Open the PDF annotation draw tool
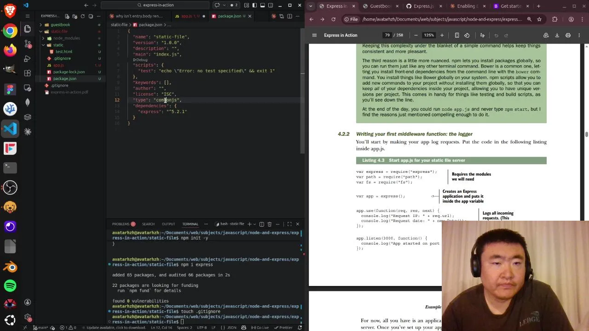Viewport: 589px width, 331px height. click(482, 35)
